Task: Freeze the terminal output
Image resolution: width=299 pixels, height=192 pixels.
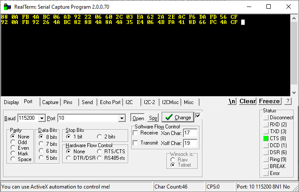Action: pyautogui.click(x=269, y=101)
